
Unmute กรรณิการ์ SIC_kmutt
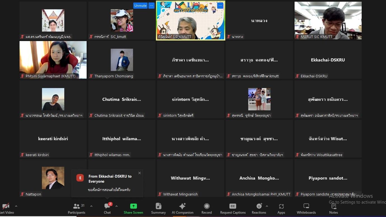(x=140, y=6)
